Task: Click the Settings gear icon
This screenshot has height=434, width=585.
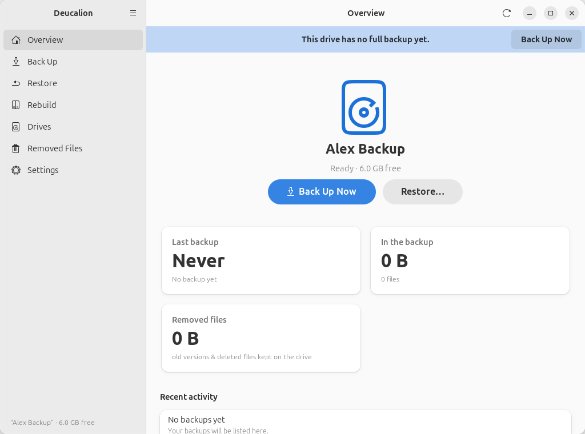Action: pos(15,170)
